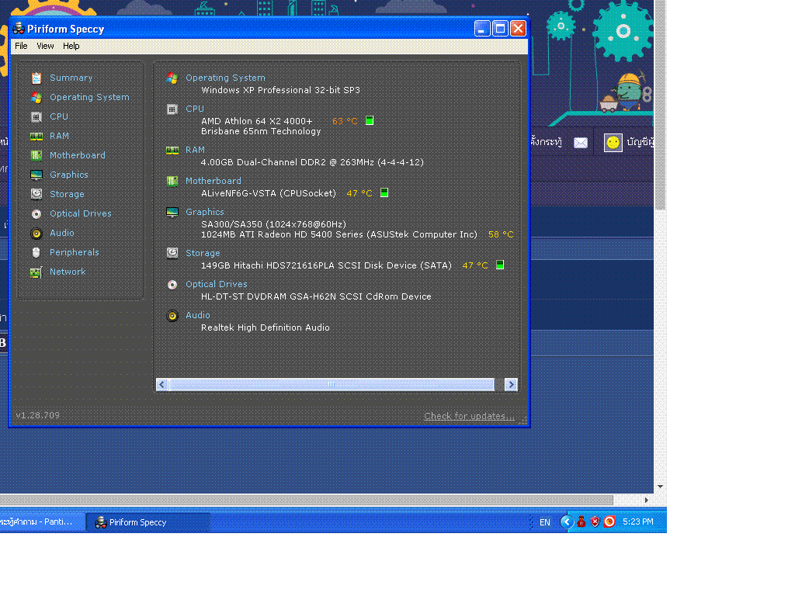This screenshot has width=795, height=596.
Task: Select Operating System in the sidebar
Action: click(x=89, y=97)
